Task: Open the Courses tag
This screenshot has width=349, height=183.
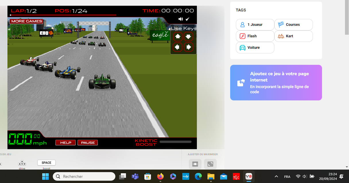Action: 293,25
